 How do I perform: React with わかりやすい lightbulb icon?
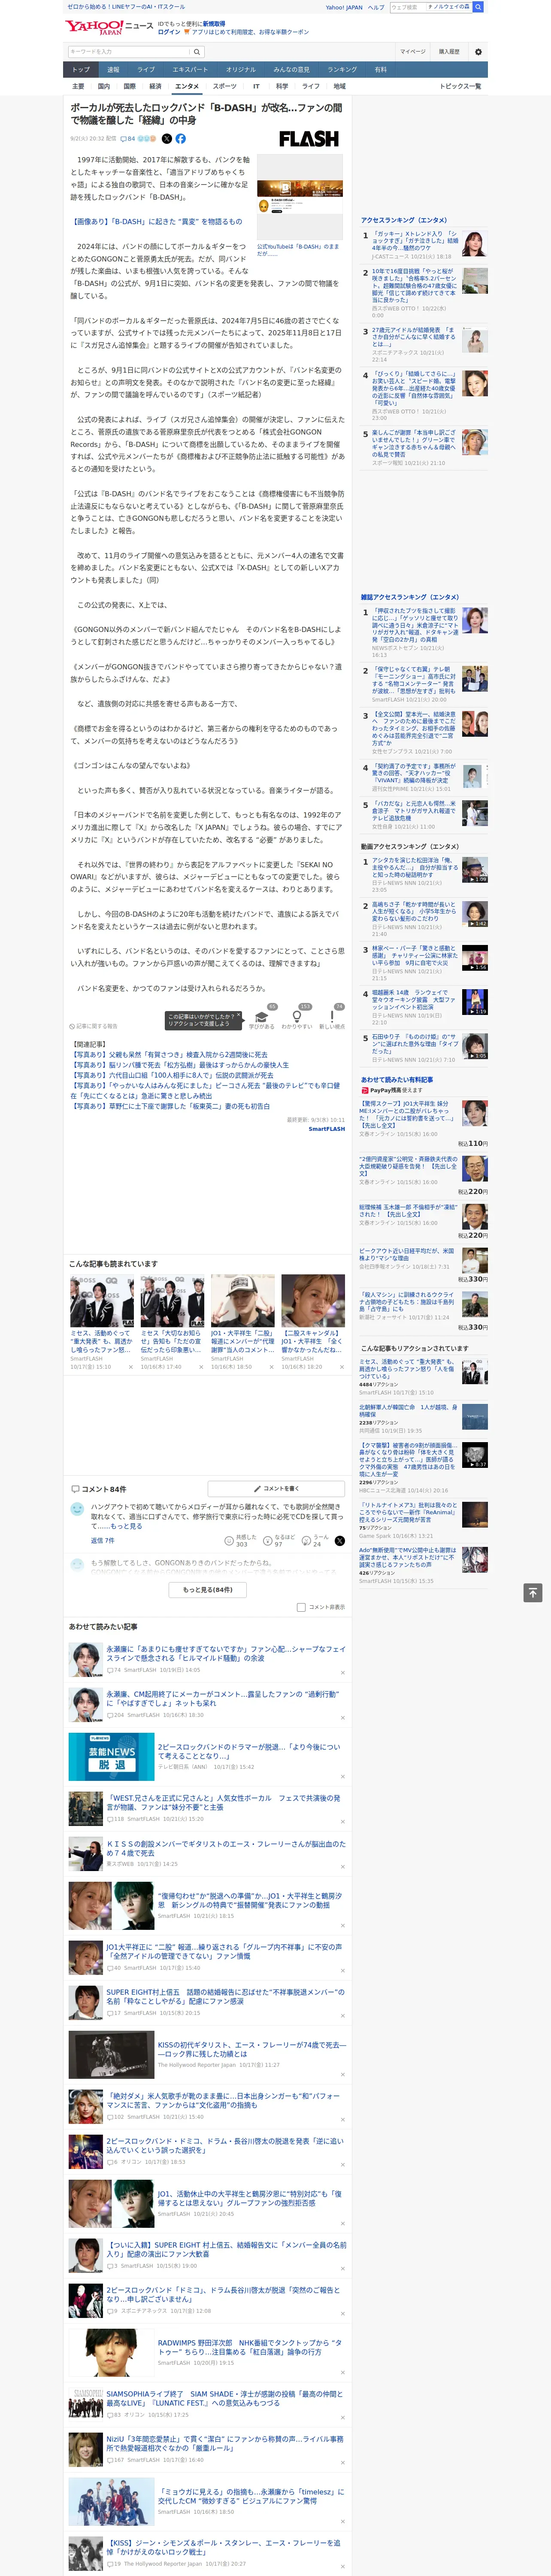(x=296, y=1018)
